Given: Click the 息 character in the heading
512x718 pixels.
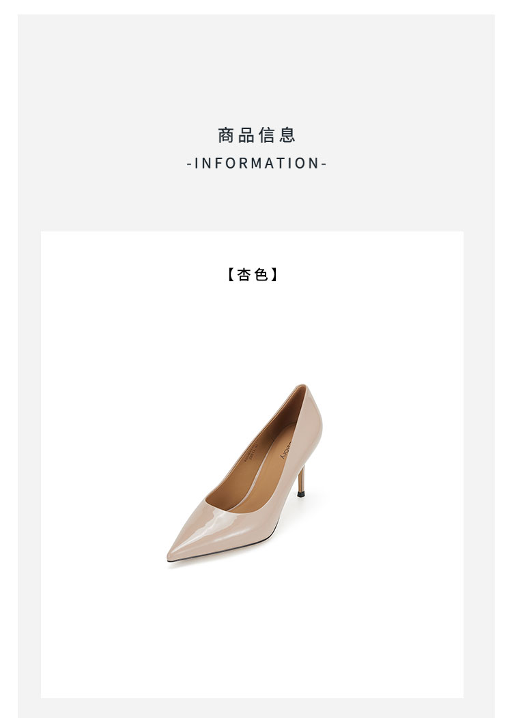Looking at the screenshot, I should coord(287,136).
